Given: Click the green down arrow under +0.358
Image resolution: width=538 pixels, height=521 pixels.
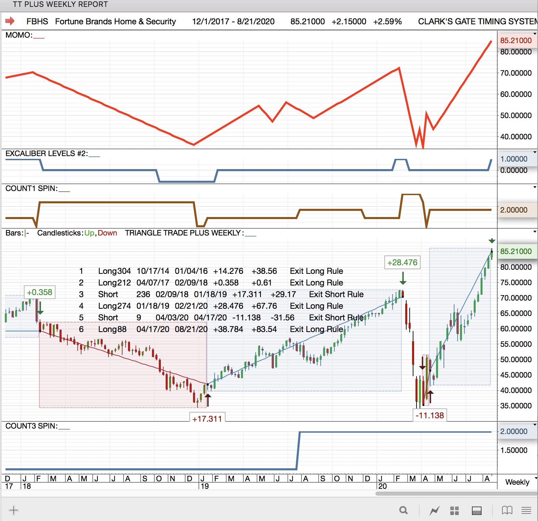Looking at the screenshot, I should point(40,308).
